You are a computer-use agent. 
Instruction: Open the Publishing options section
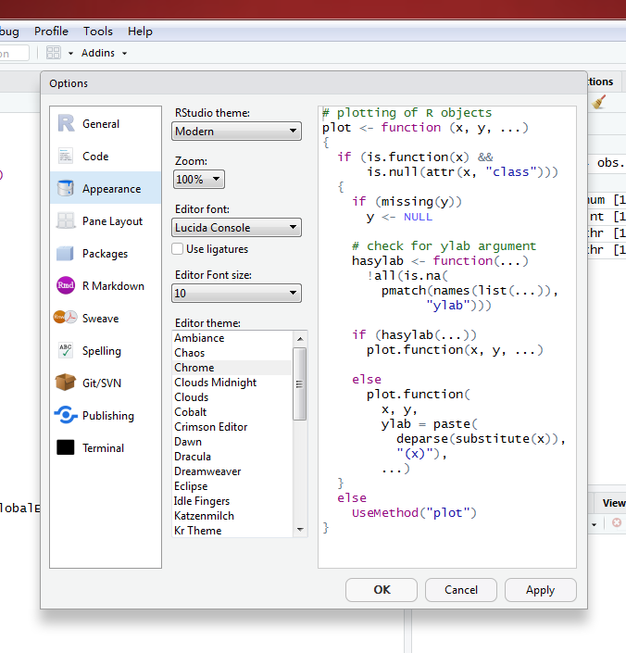[x=106, y=415]
